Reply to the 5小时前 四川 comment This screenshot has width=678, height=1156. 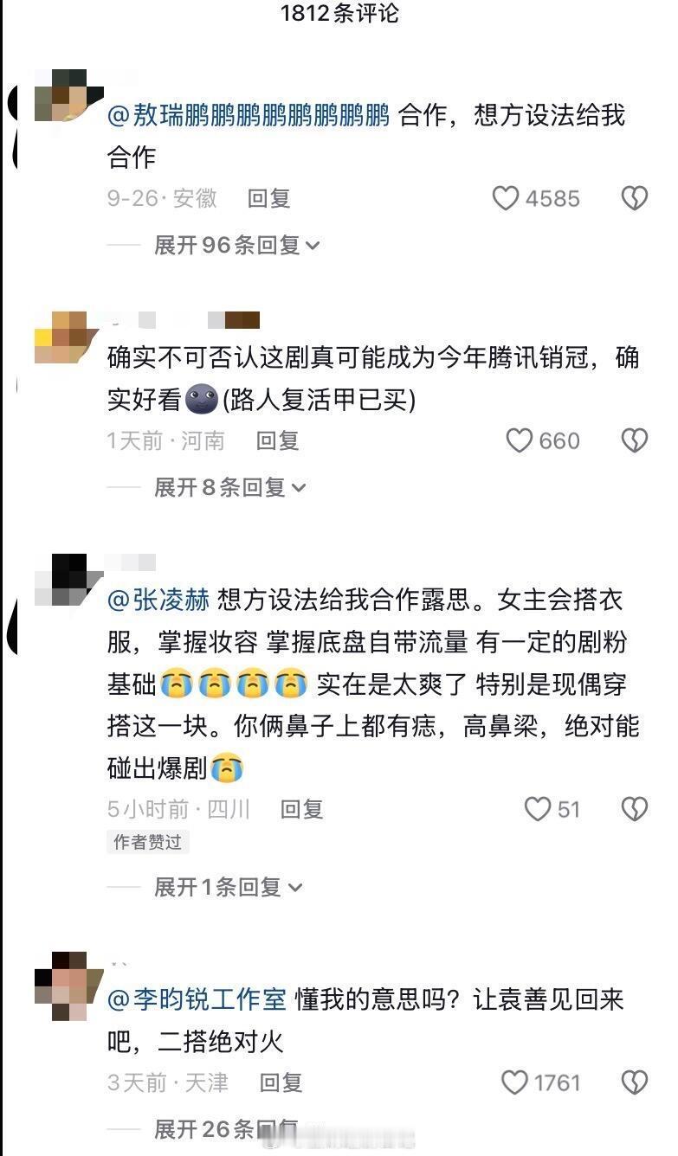point(301,810)
